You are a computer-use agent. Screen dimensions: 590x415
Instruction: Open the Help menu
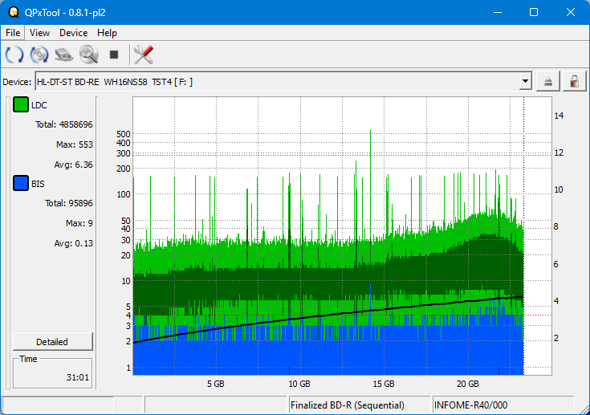pos(107,33)
